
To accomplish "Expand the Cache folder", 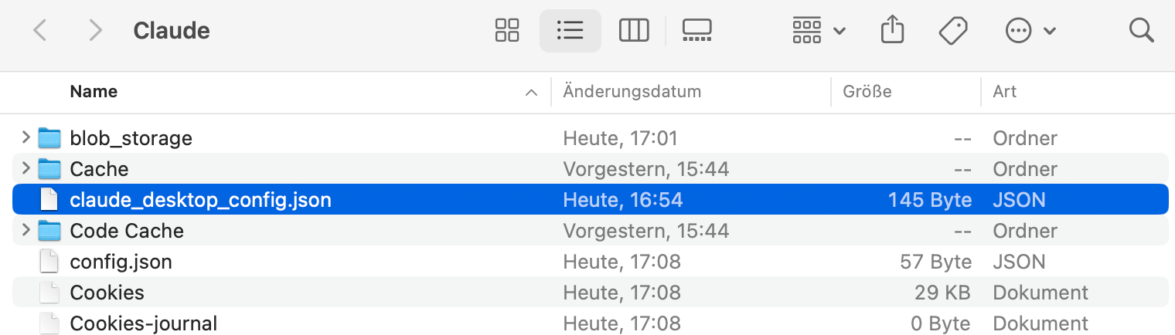I will point(26,168).
